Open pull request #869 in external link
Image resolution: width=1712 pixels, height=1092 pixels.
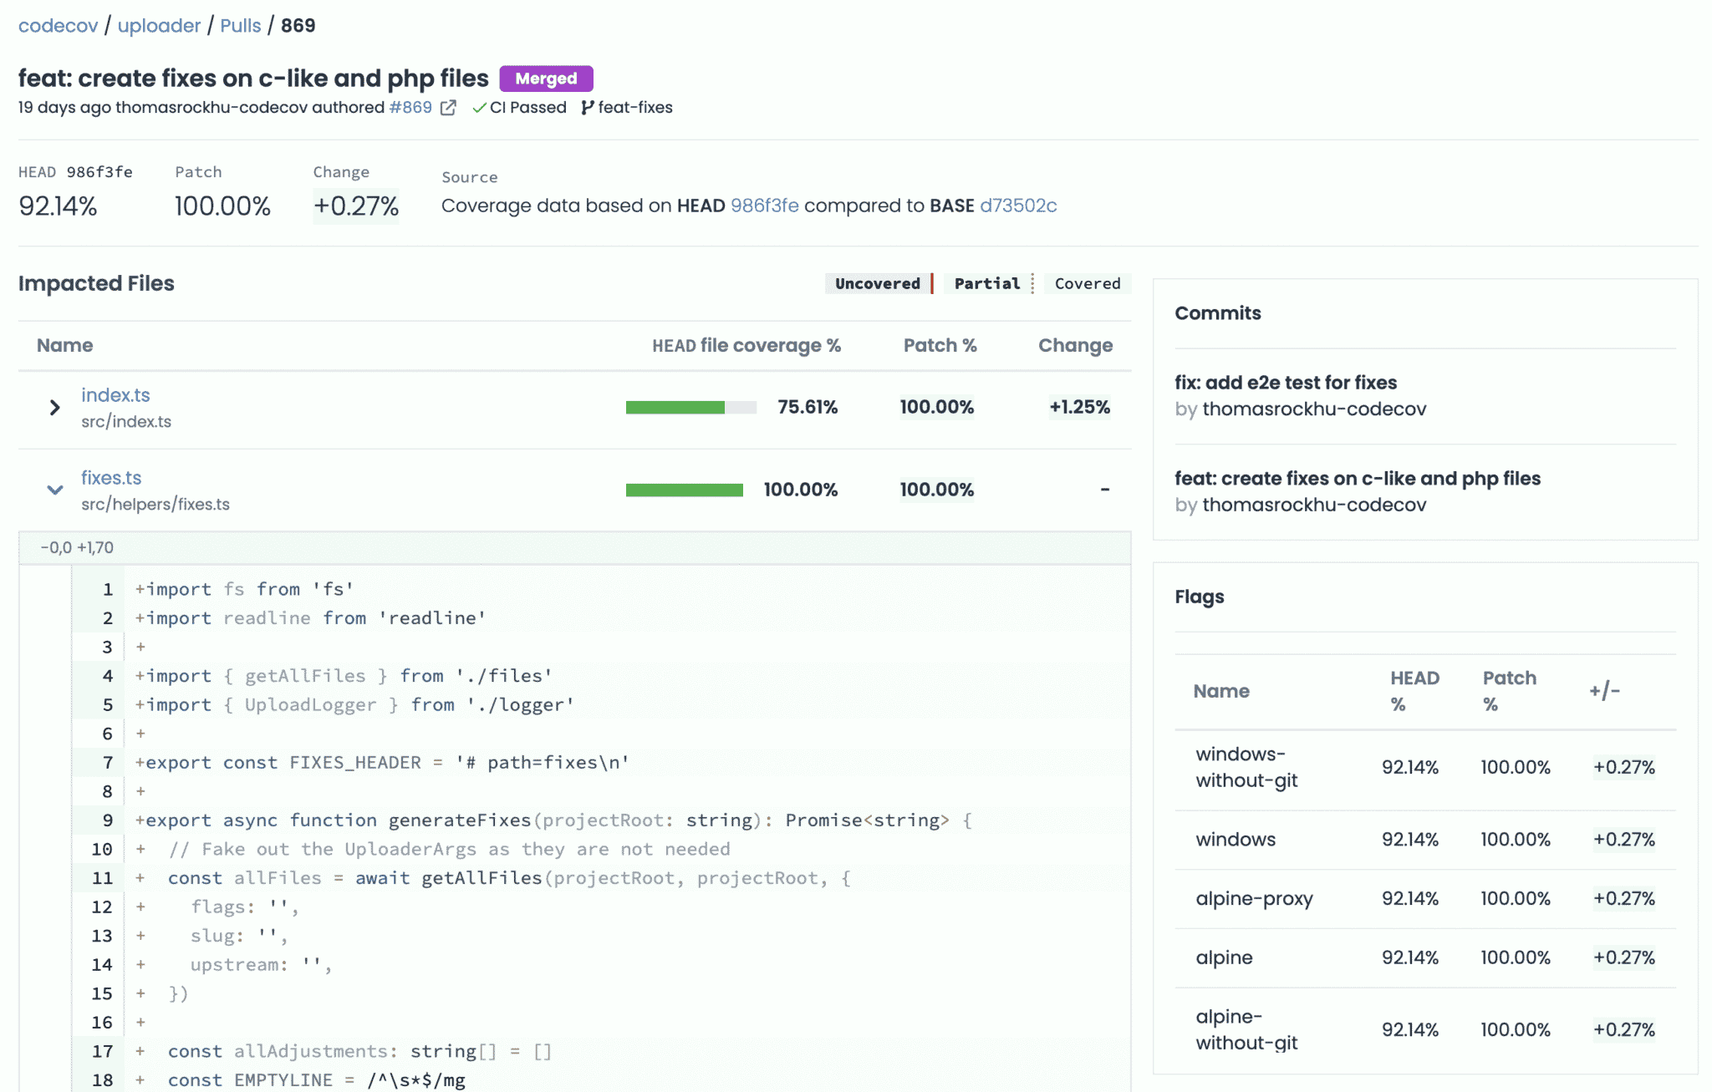pos(448,107)
